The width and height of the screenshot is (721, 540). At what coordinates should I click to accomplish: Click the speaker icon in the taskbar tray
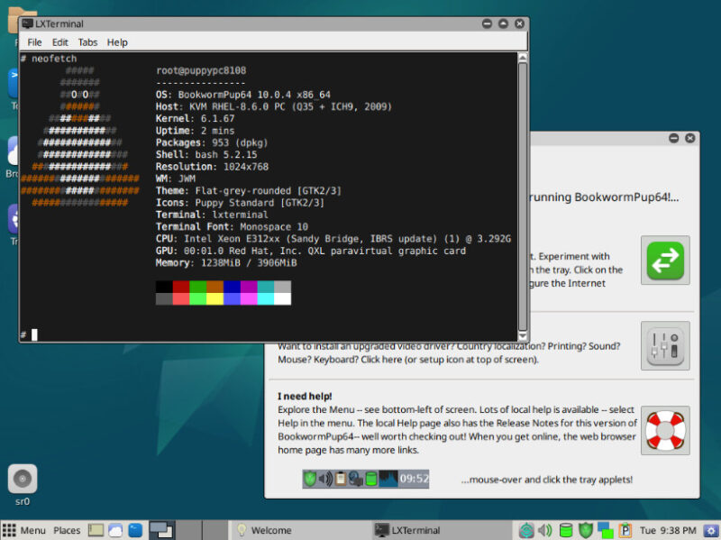[x=543, y=531]
